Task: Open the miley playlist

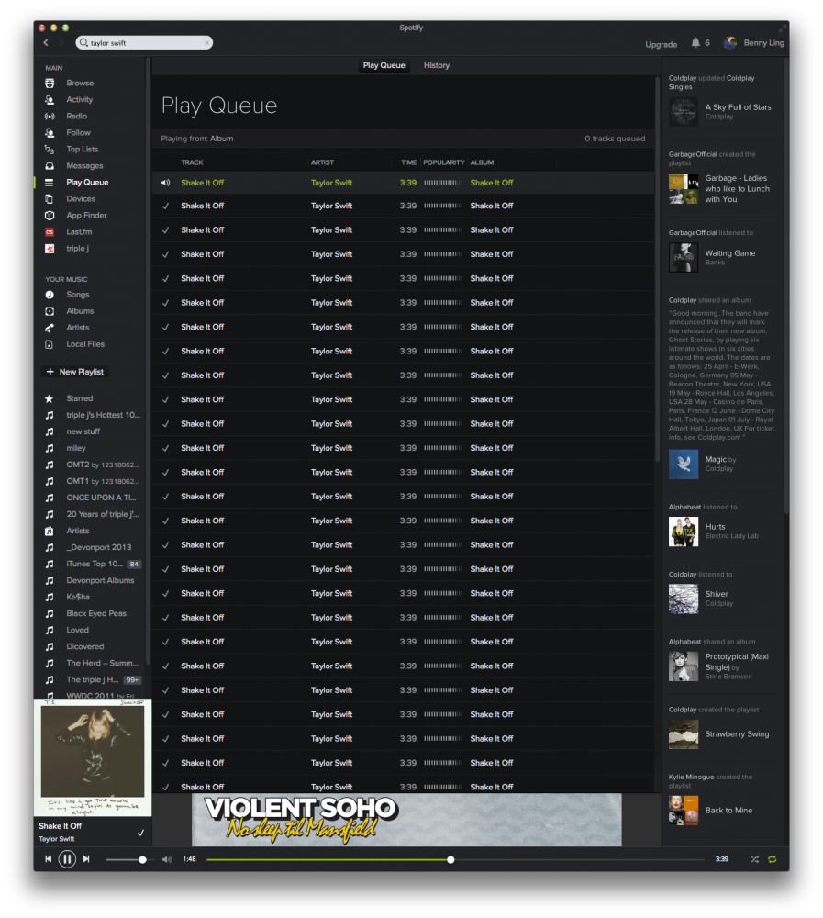Action: (x=76, y=448)
